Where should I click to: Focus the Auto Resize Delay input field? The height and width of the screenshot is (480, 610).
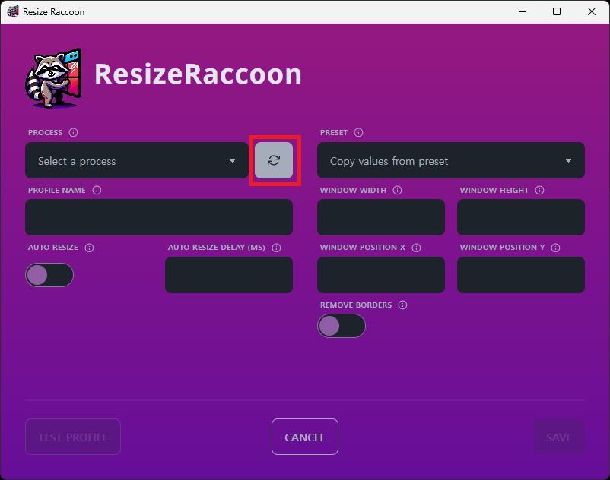[x=229, y=275]
